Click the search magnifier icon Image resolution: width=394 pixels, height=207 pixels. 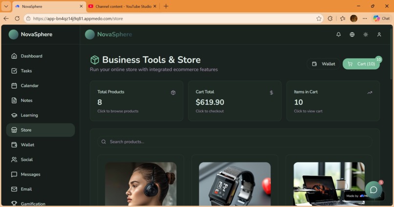point(104,142)
